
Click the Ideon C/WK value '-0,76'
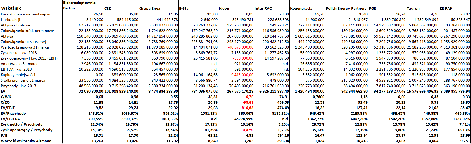click(249, 97)
